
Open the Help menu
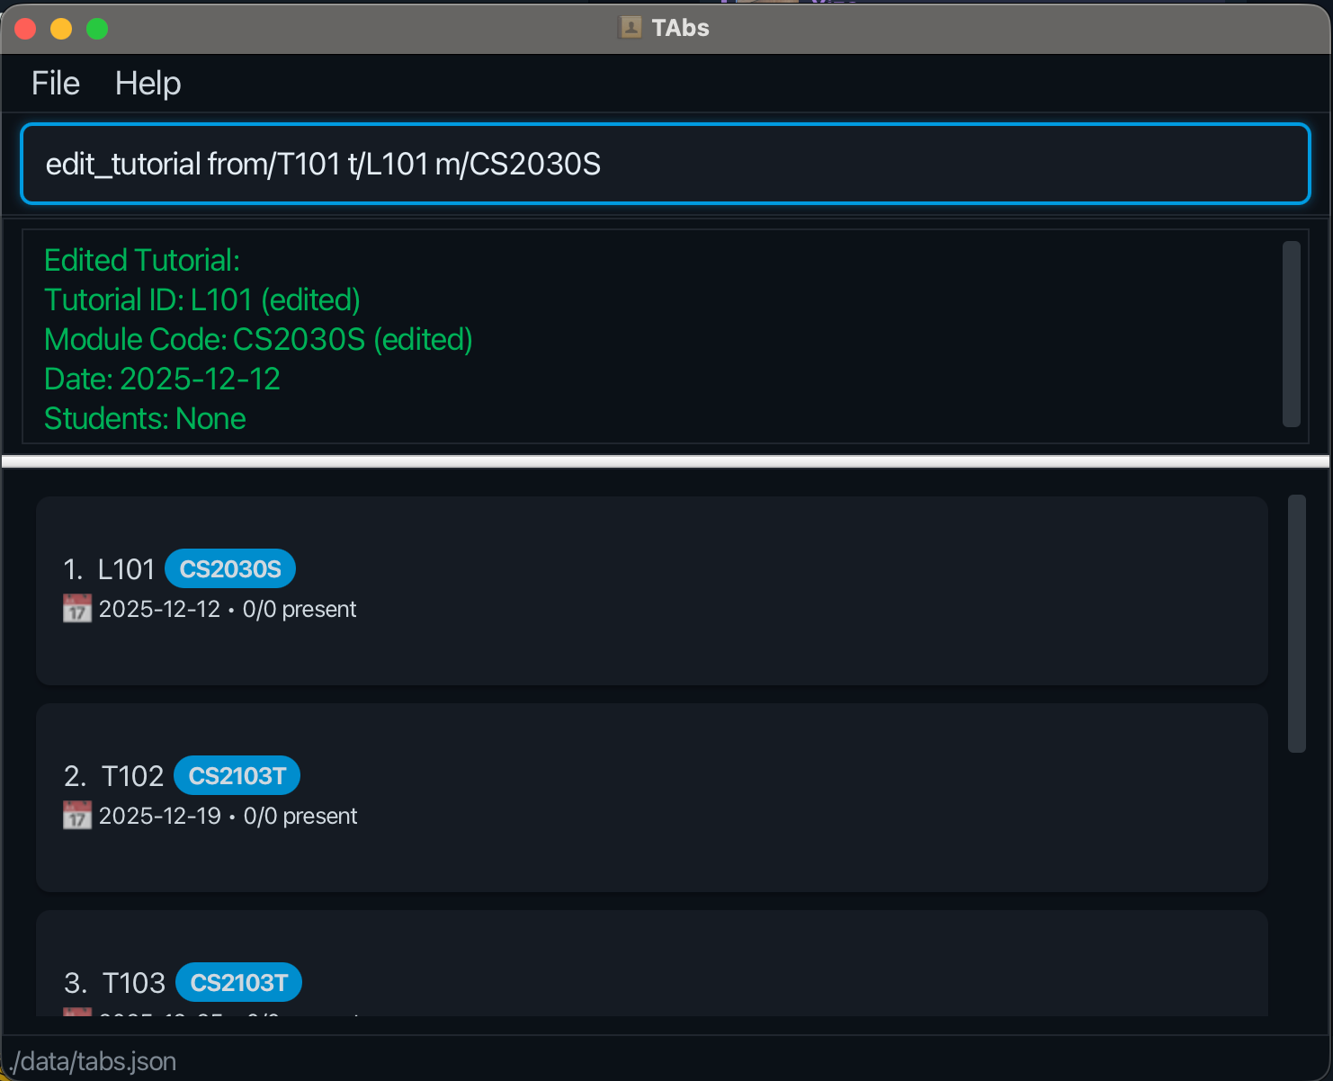pyautogui.click(x=148, y=84)
